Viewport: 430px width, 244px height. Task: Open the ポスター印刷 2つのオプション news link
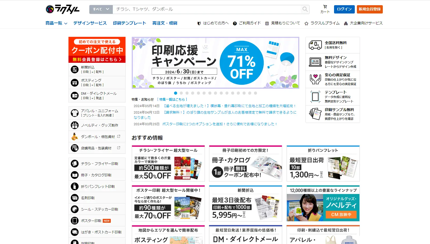pos(220,124)
